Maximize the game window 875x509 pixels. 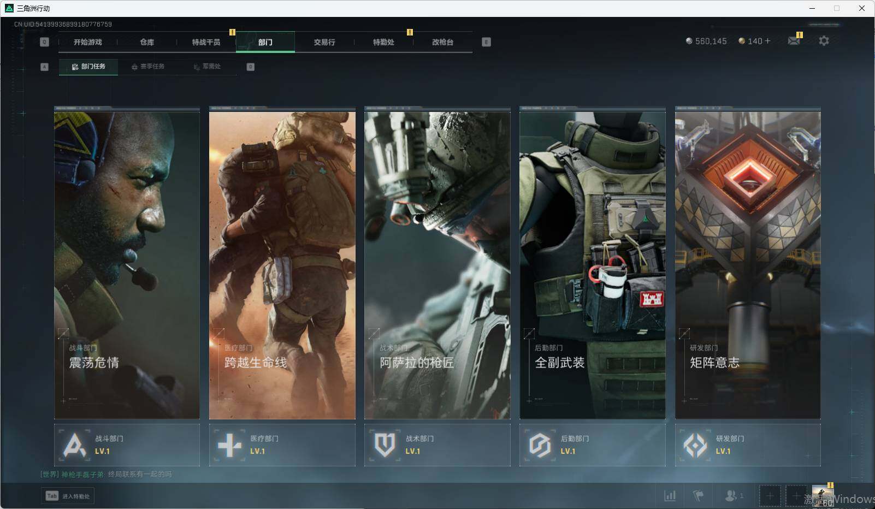837,8
